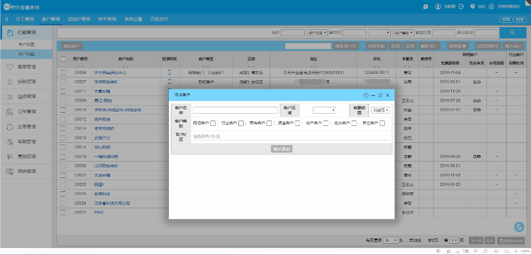Screen dimensions: 531x255
Task: Click the 请选择省/市/区 field in the dialog
Action: point(291,137)
